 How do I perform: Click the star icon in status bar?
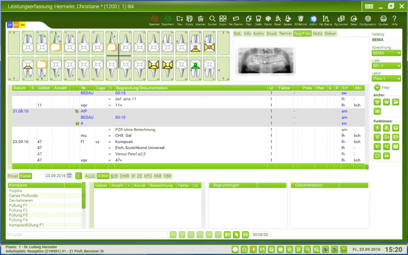(289, 249)
